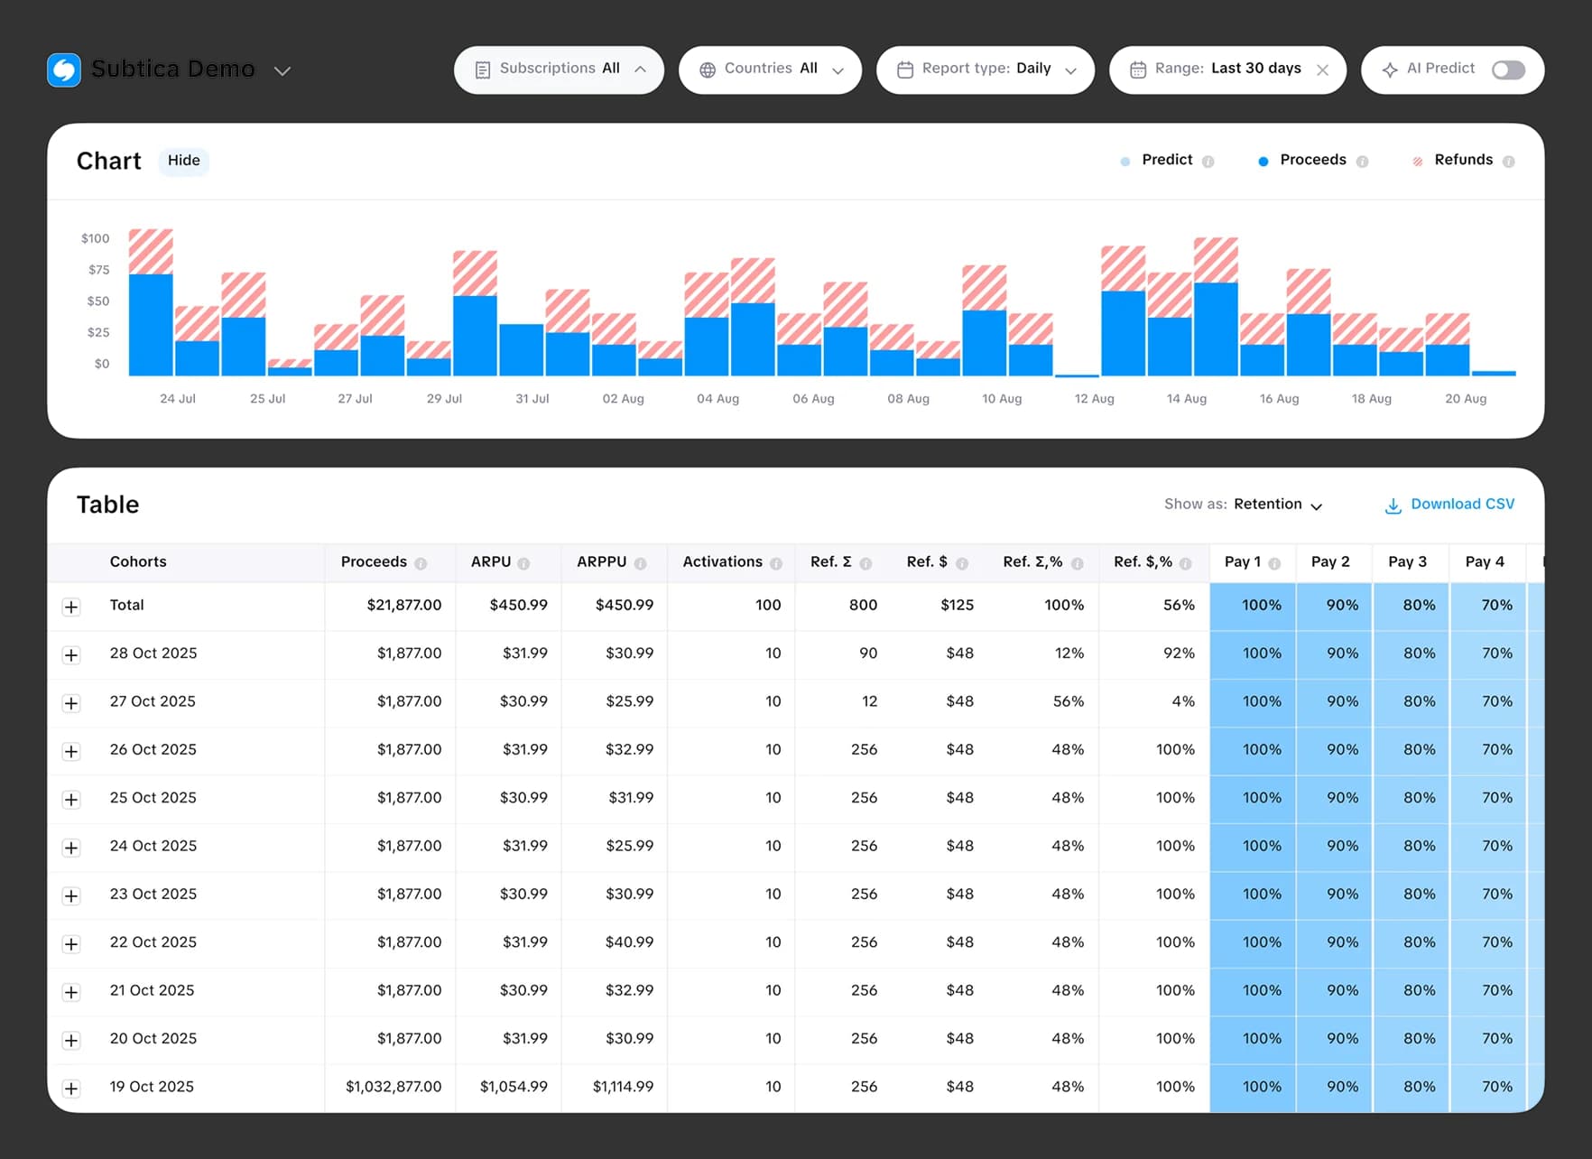Open the Subtica Demo workspace dropdown
This screenshot has width=1592, height=1159.
pos(282,70)
